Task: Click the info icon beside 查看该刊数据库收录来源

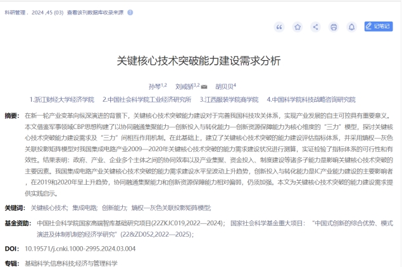Action: point(130,12)
